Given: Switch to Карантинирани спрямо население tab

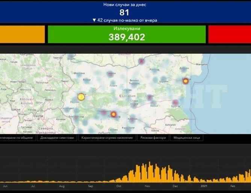Looking at the screenshot, I should coord(107,138).
